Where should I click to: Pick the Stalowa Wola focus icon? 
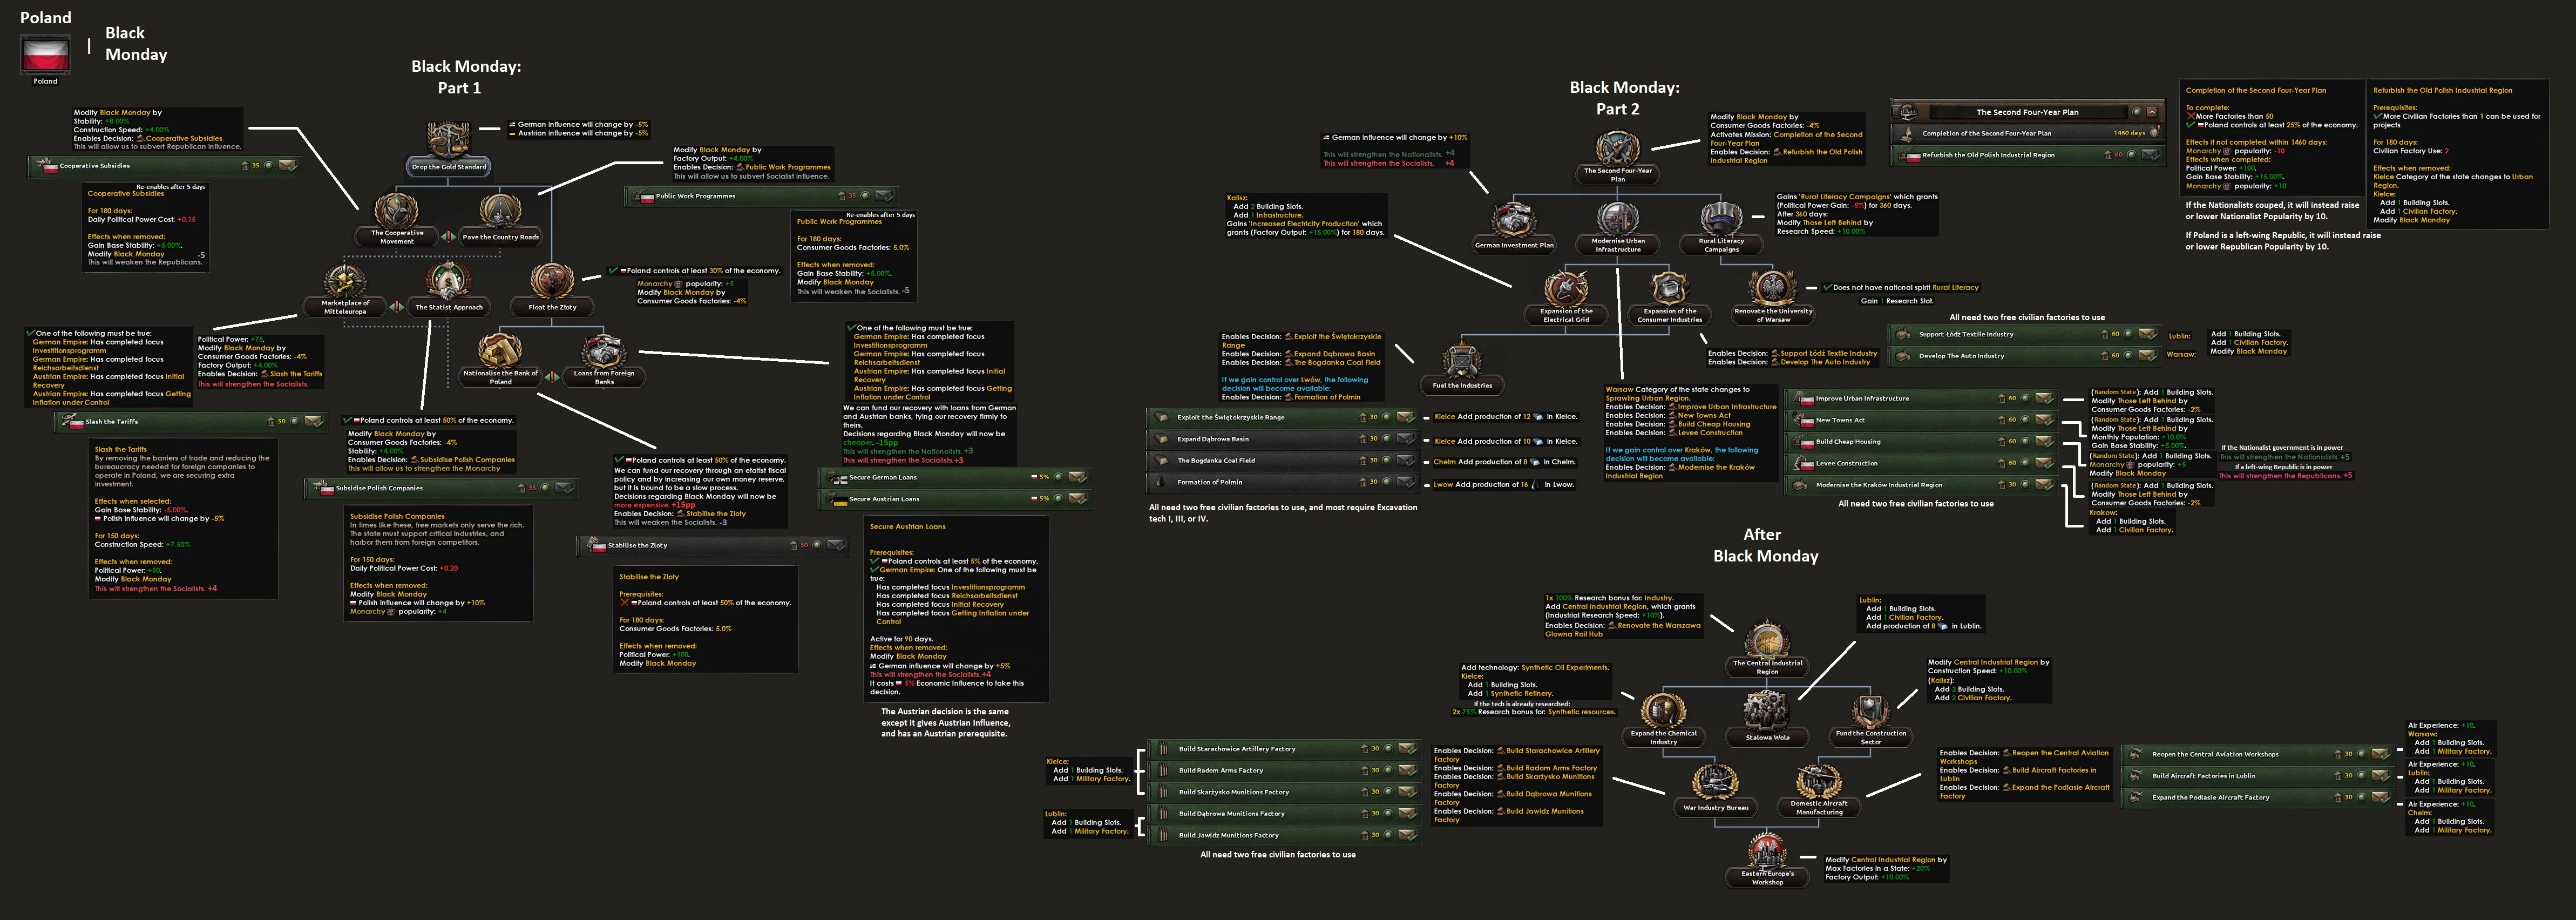pyautogui.click(x=1767, y=711)
